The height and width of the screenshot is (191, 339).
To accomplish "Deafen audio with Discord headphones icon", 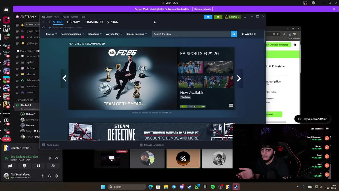I will click(50, 176).
